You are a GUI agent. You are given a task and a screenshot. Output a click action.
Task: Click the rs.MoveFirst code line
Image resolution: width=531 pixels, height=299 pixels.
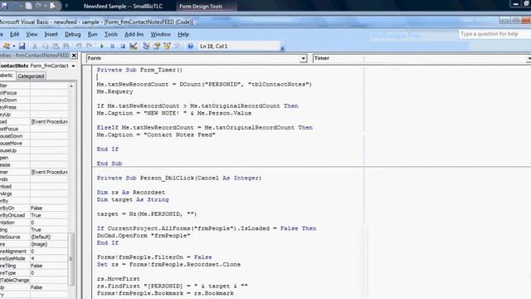tap(118, 279)
